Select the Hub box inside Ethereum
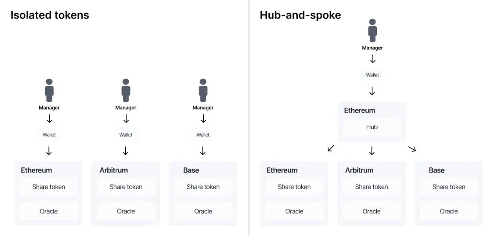The height and width of the screenshot is (237, 492). (372, 127)
